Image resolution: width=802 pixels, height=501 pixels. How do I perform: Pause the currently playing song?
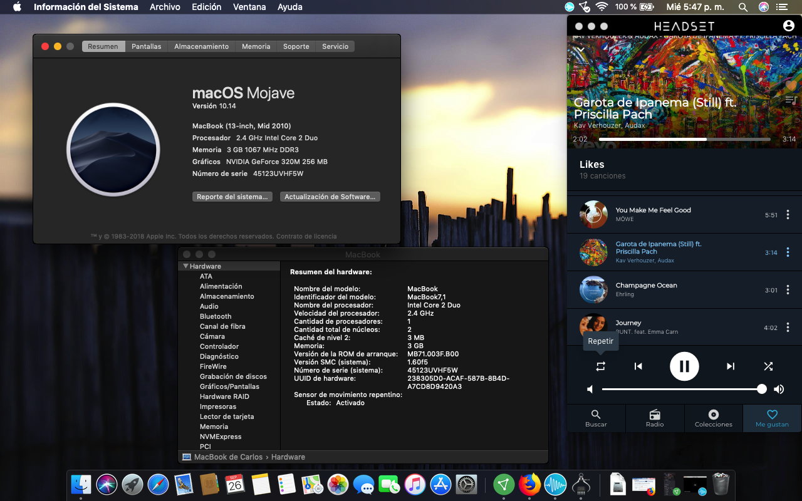coord(684,366)
